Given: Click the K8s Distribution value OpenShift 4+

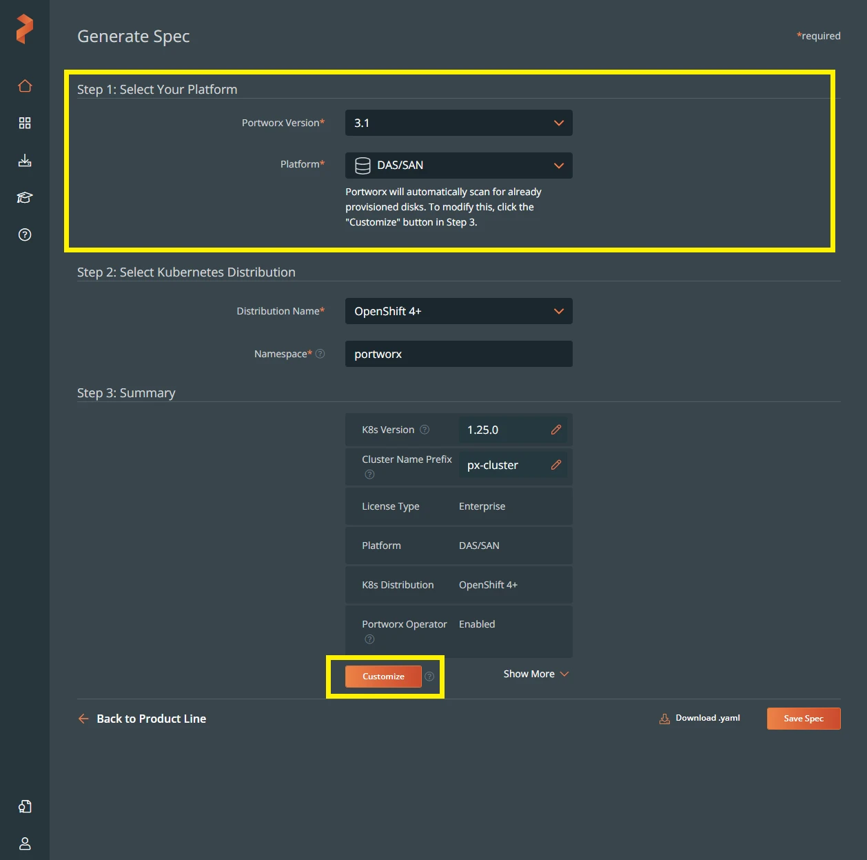Looking at the screenshot, I should tap(488, 585).
